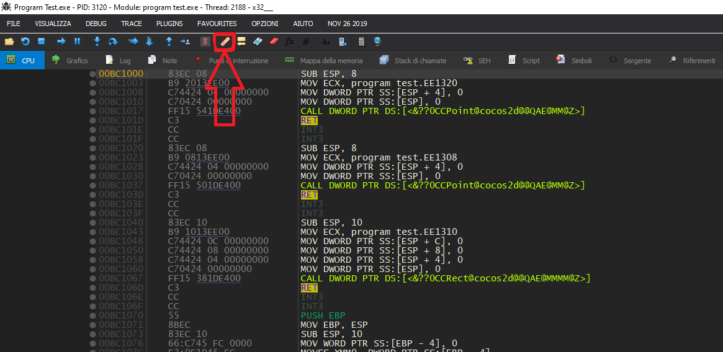This screenshot has height=352, width=723.
Task: Switch to the Riferimenti tab
Action: pyautogui.click(x=692, y=60)
